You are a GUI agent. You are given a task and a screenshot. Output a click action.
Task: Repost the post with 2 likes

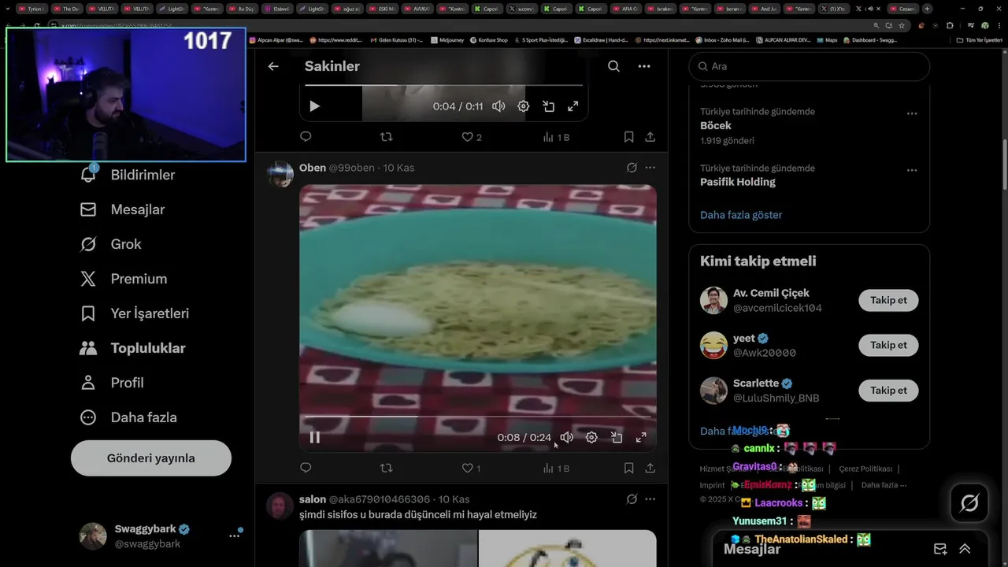[386, 137]
